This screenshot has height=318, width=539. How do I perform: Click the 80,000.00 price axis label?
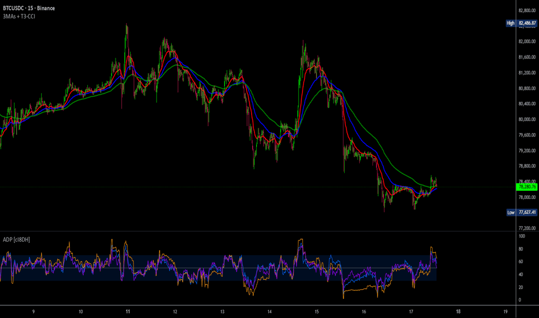[x=527, y=120]
